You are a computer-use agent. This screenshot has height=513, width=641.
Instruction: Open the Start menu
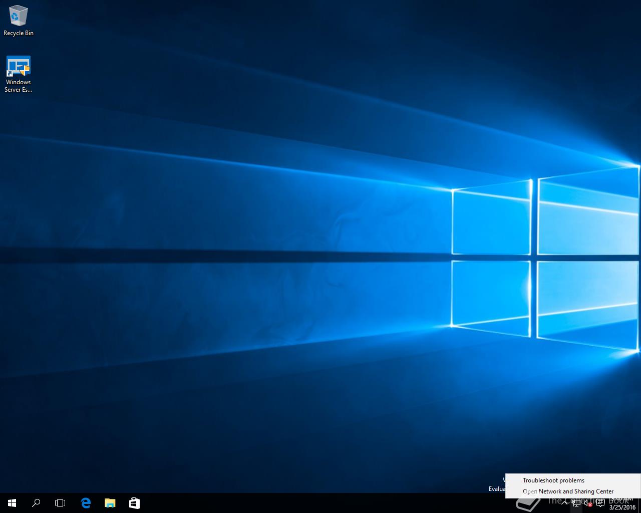tap(12, 503)
